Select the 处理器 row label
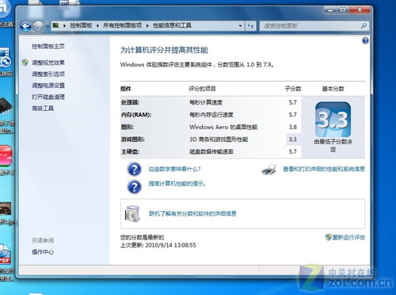Image resolution: width=396 pixels, height=295 pixels. coord(130,102)
